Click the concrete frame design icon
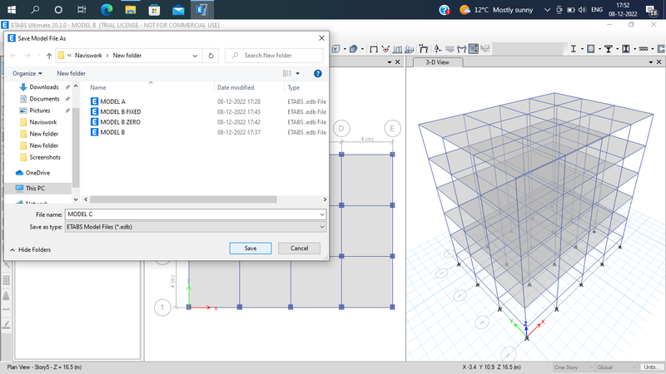The height and width of the screenshot is (374, 666). [x=591, y=49]
